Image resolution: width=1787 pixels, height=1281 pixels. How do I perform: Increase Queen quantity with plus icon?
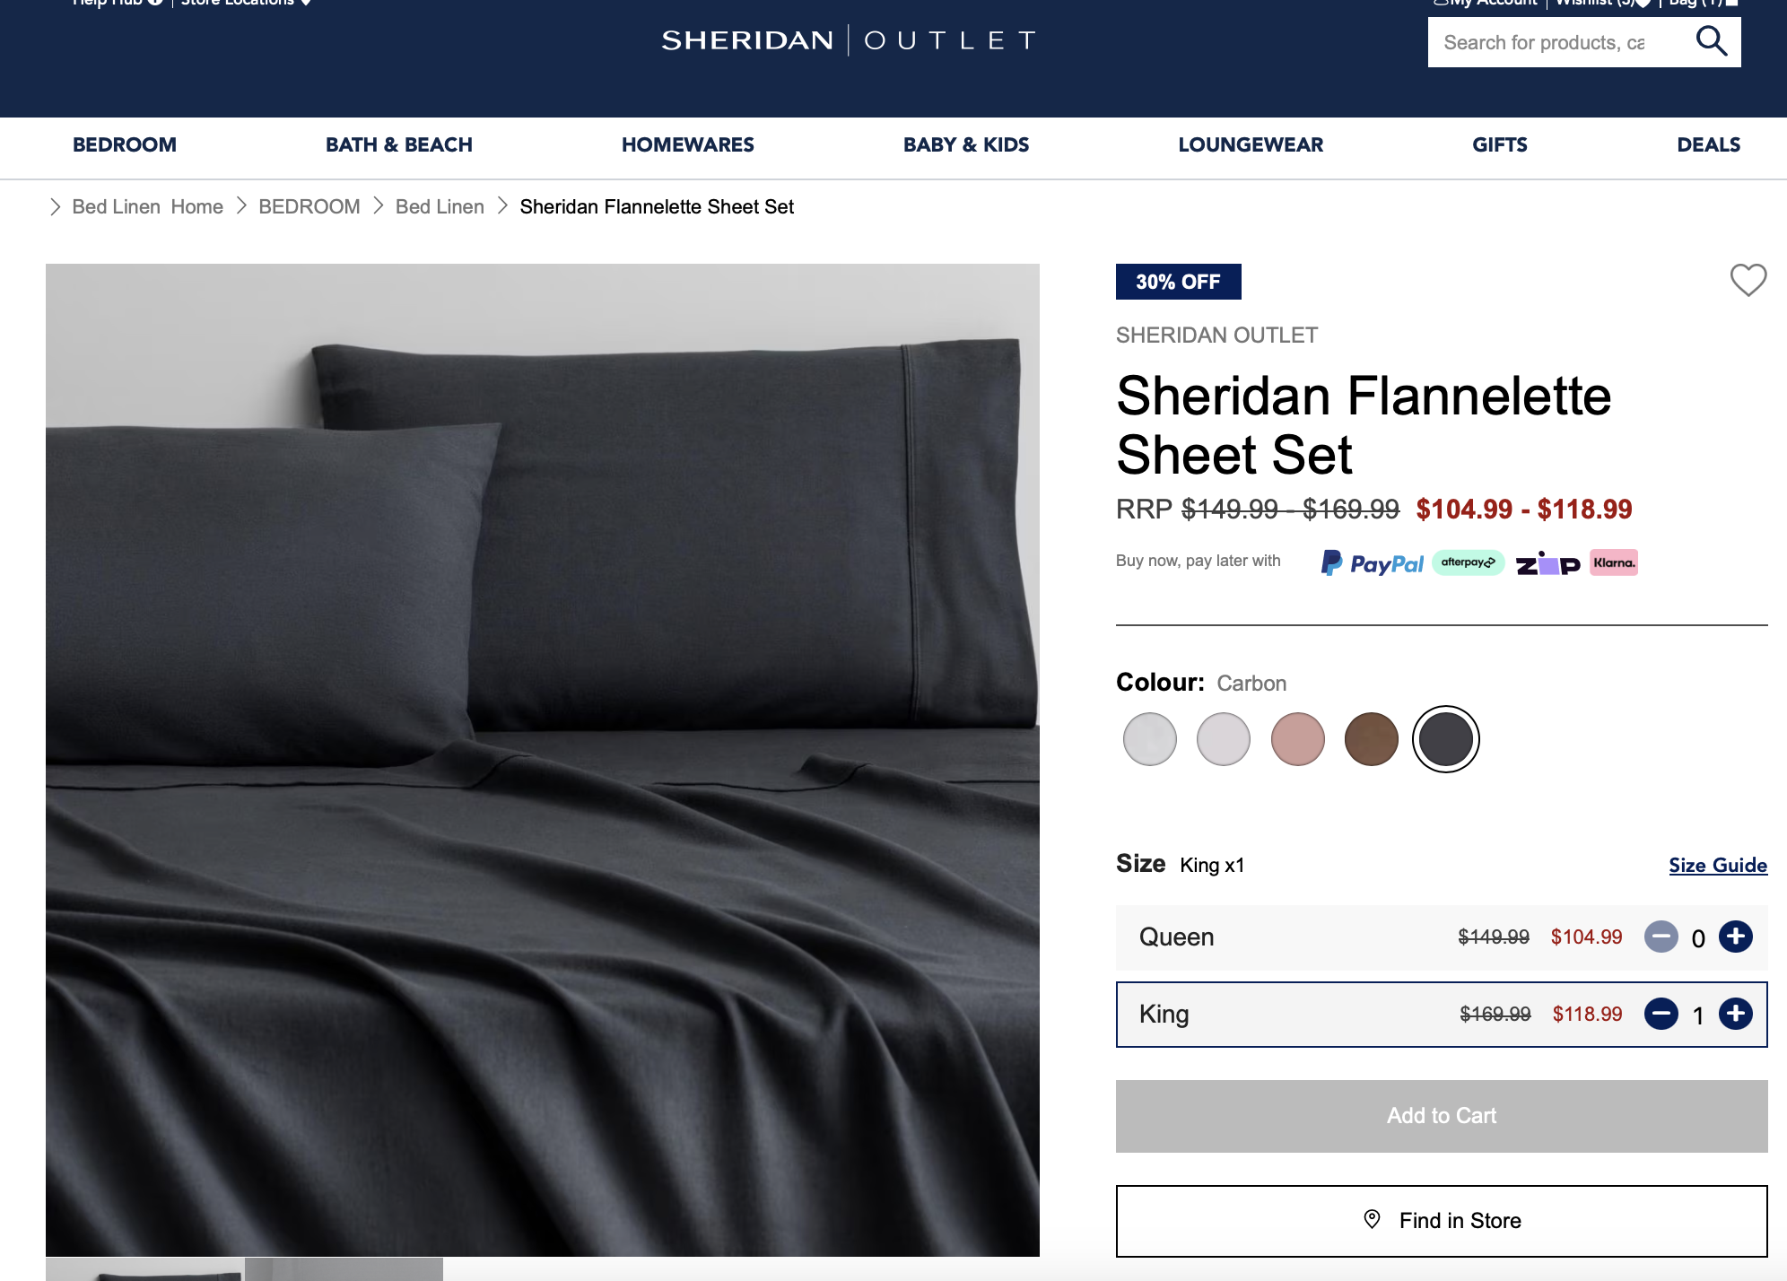pyautogui.click(x=1735, y=937)
